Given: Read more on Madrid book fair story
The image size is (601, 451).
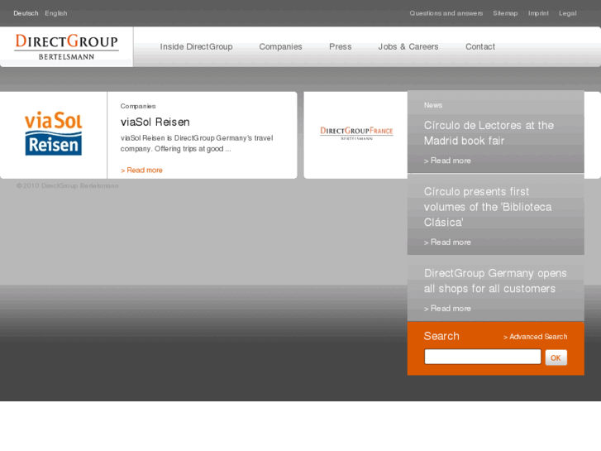Looking at the screenshot, I should click(447, 161).
